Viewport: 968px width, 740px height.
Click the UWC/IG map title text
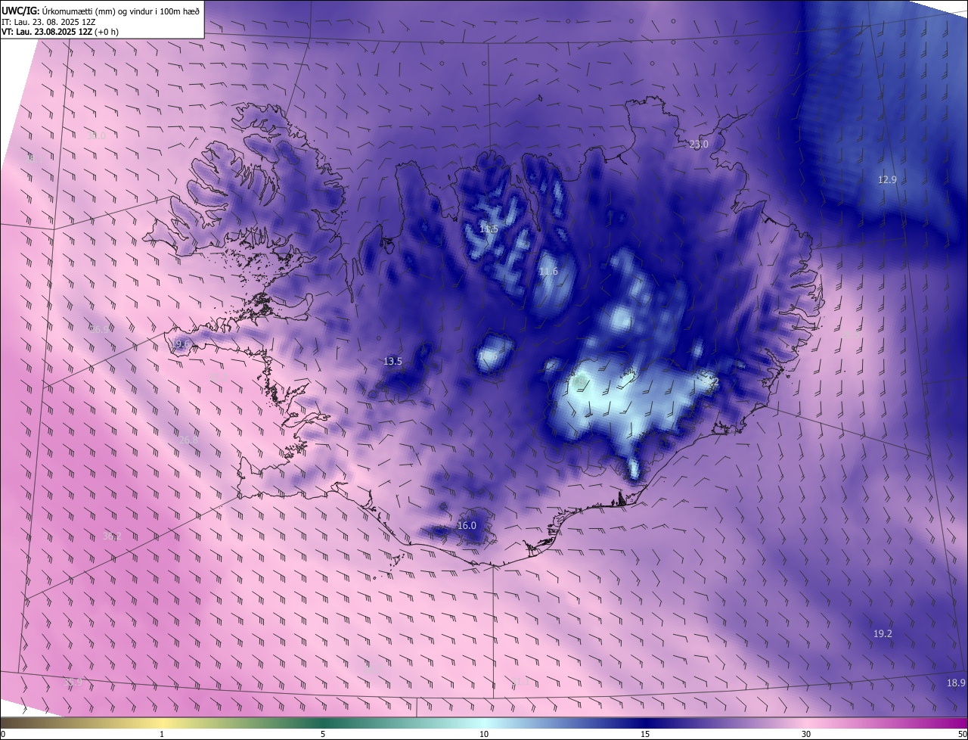coord(101,11)
